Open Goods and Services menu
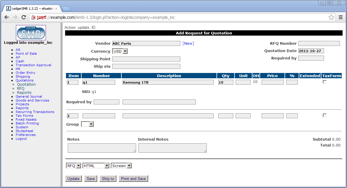Screen dimensions: 347x188 pos(32,100)
